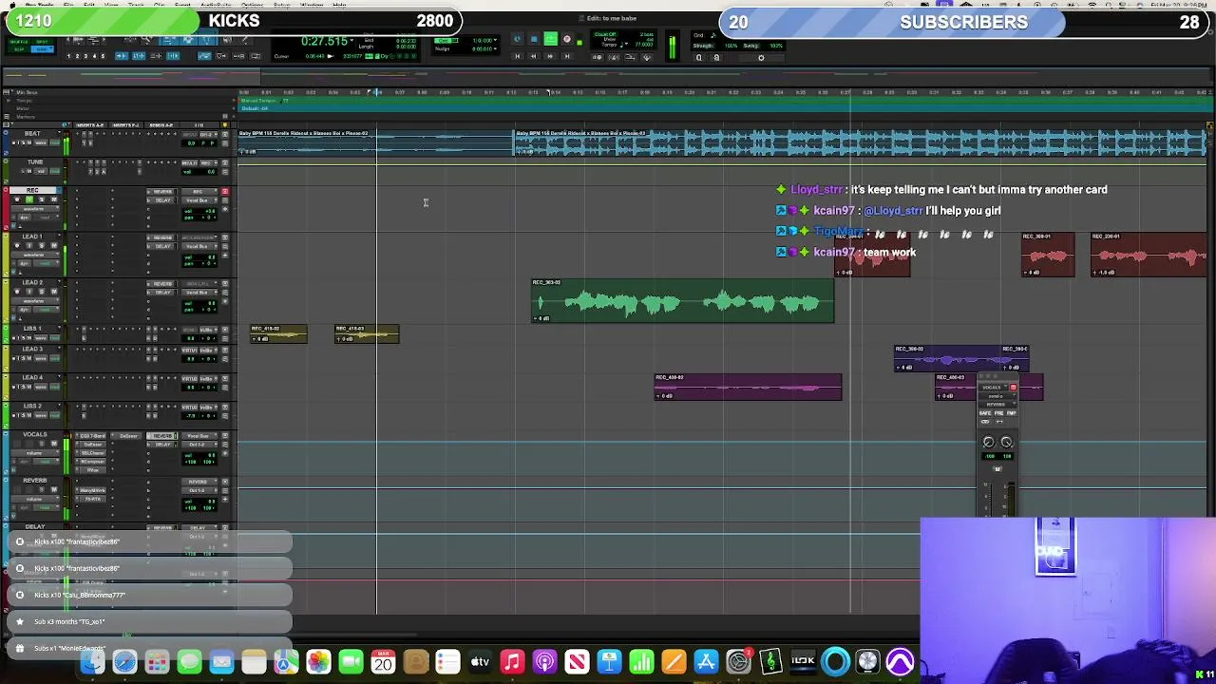Open DeEsser insert on VOCALS track
Screen dimensions: 1216x684
coord(93,445)
